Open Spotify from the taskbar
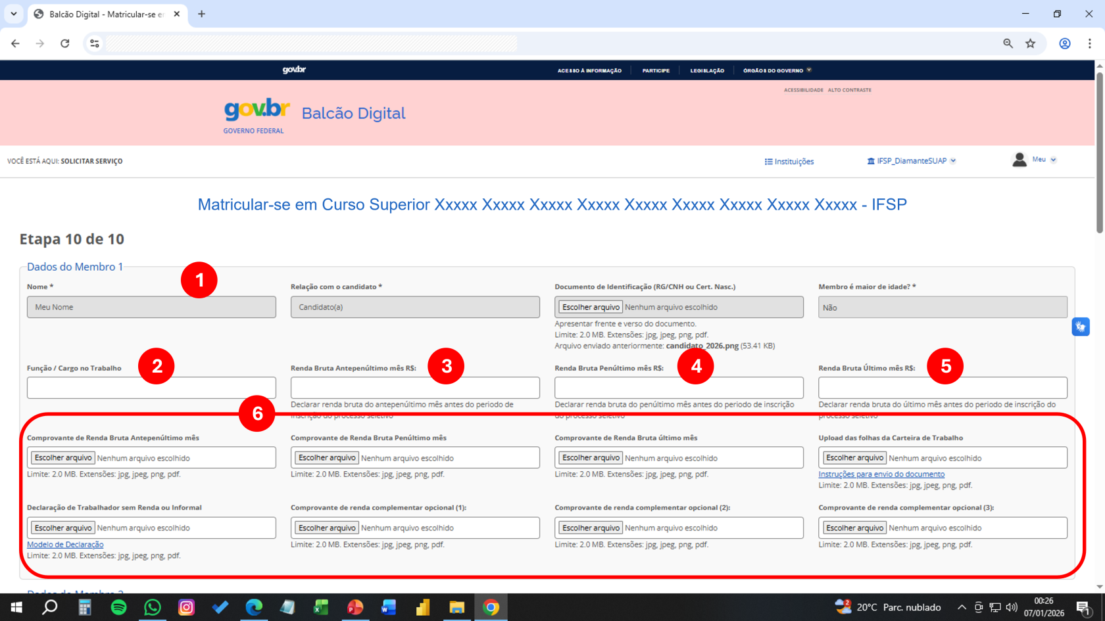The width and height of the screenshot is (1105, 621). click(x=118, y=607)
